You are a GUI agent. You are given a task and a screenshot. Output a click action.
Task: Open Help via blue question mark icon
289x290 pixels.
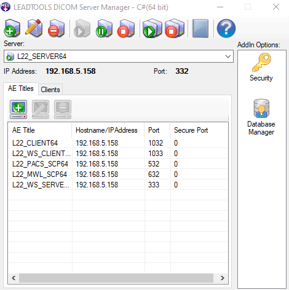tap(226, 28)
